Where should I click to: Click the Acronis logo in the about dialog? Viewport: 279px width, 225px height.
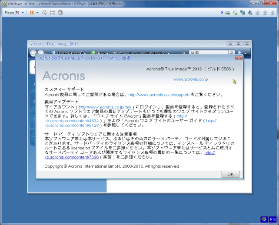[x=63, y=76]
